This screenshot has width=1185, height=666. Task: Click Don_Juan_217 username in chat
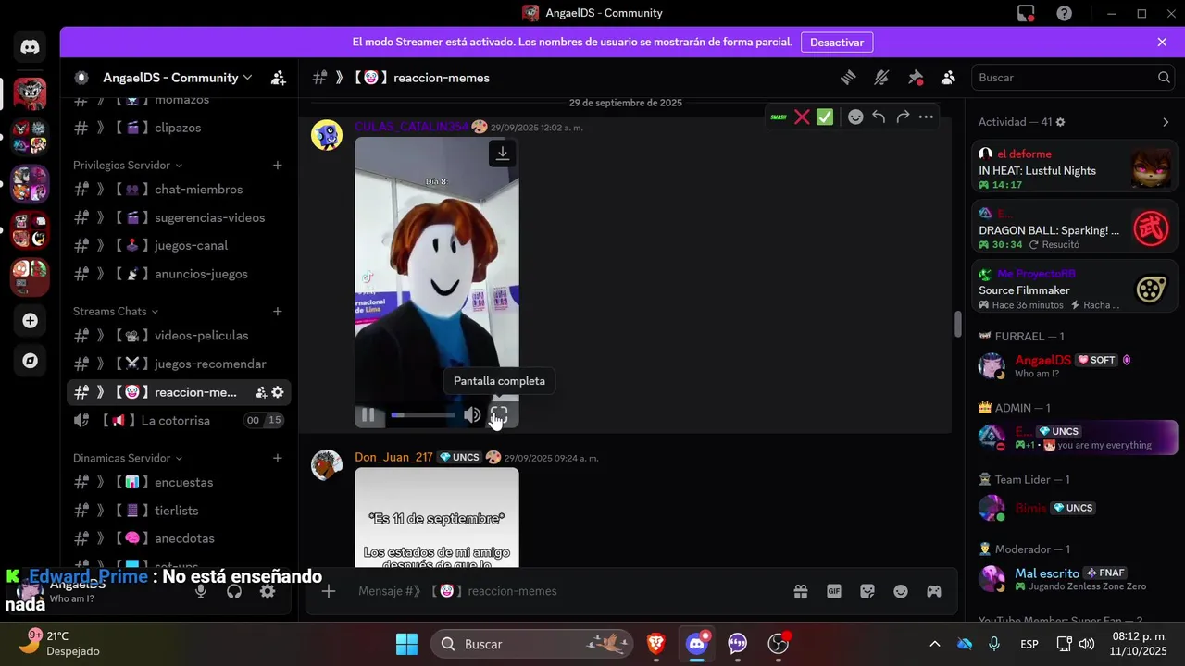click(393, 457)
